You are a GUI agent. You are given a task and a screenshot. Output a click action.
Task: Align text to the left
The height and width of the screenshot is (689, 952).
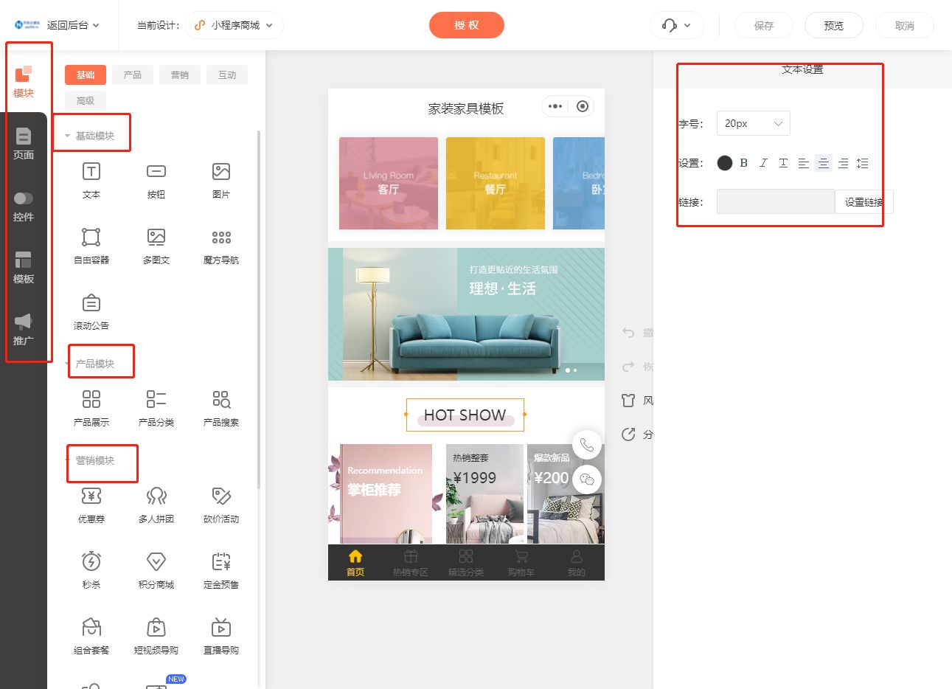[804, 163]
